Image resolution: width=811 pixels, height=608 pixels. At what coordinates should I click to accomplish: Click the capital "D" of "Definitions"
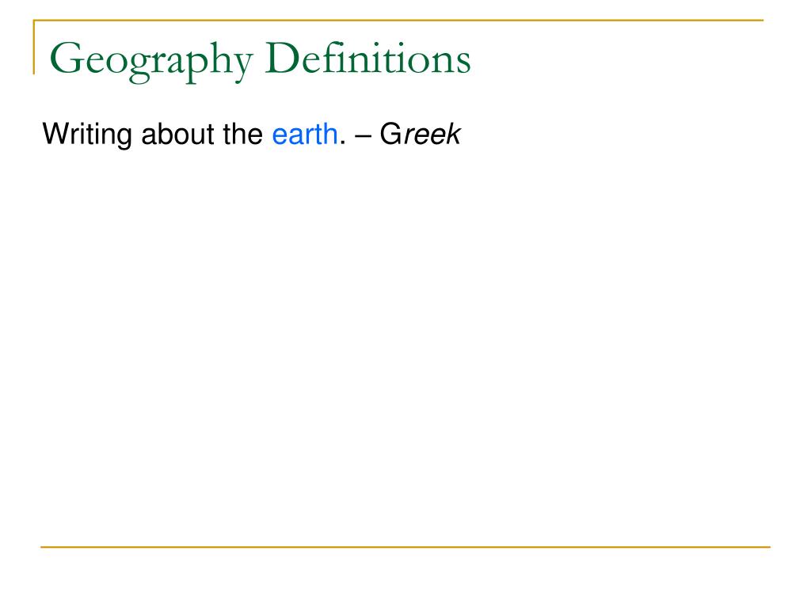tap(283, 58)
